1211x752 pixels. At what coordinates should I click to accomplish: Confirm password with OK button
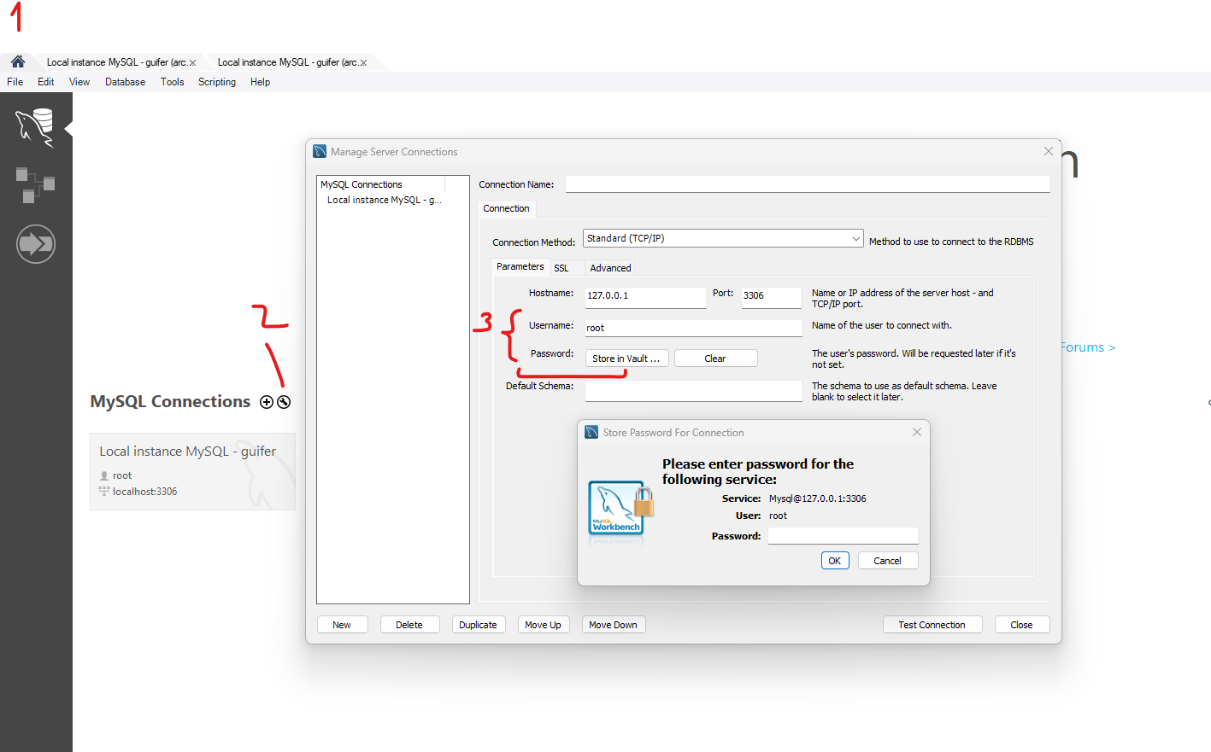pyautogui.click(x=835, y=561)
